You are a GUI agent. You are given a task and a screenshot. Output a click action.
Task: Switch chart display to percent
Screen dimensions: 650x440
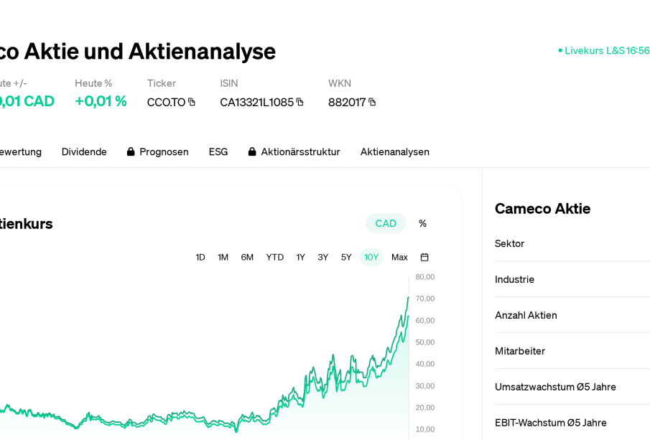(x=422, y=223)
